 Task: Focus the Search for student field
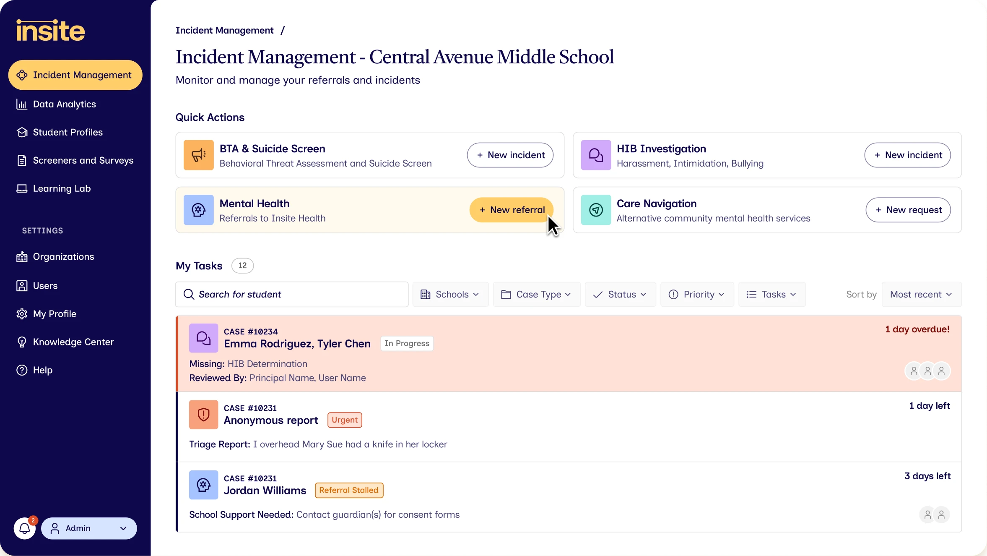tap(292, 294)
